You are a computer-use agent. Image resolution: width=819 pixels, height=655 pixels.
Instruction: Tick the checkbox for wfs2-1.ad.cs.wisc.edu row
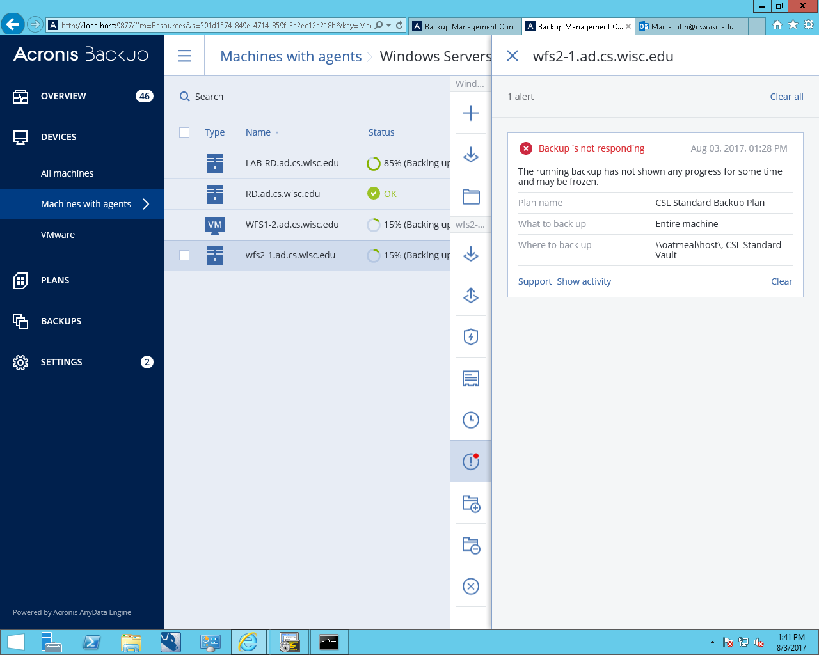184,255
